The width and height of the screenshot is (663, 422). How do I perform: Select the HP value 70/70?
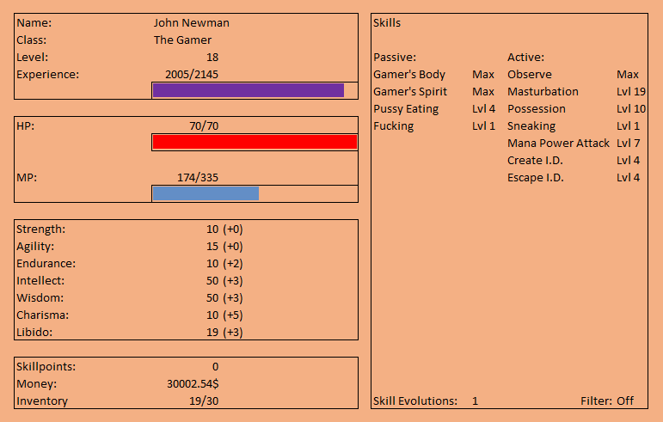point(204,125)
